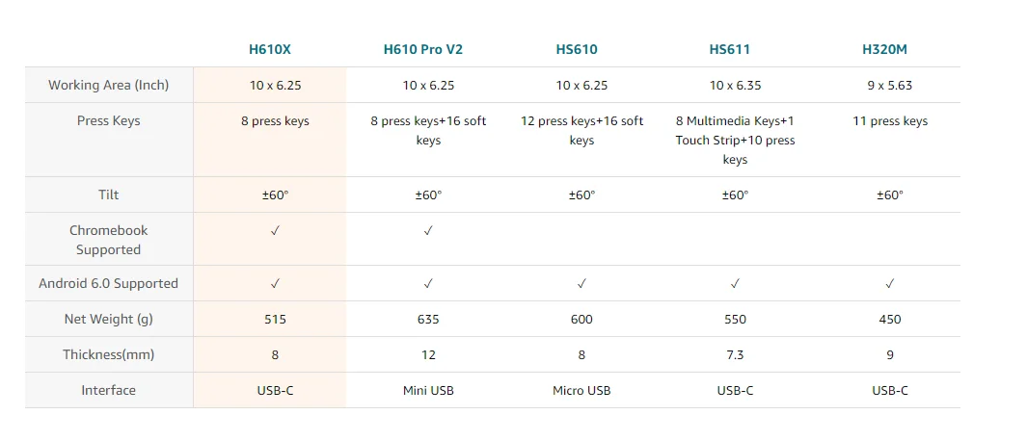Image resolution: width=1027 pixels, height=441 pixels.
Task: Click the H610X Android 6.0 checkmark
Action: point(275,284)
